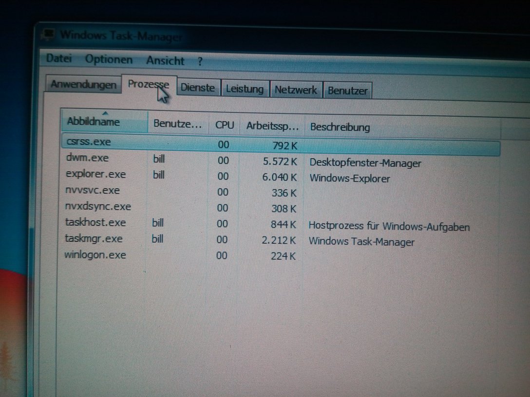
Task: Sort by the CPU column header
Action: pyautogui.click(x=225, y=125)
